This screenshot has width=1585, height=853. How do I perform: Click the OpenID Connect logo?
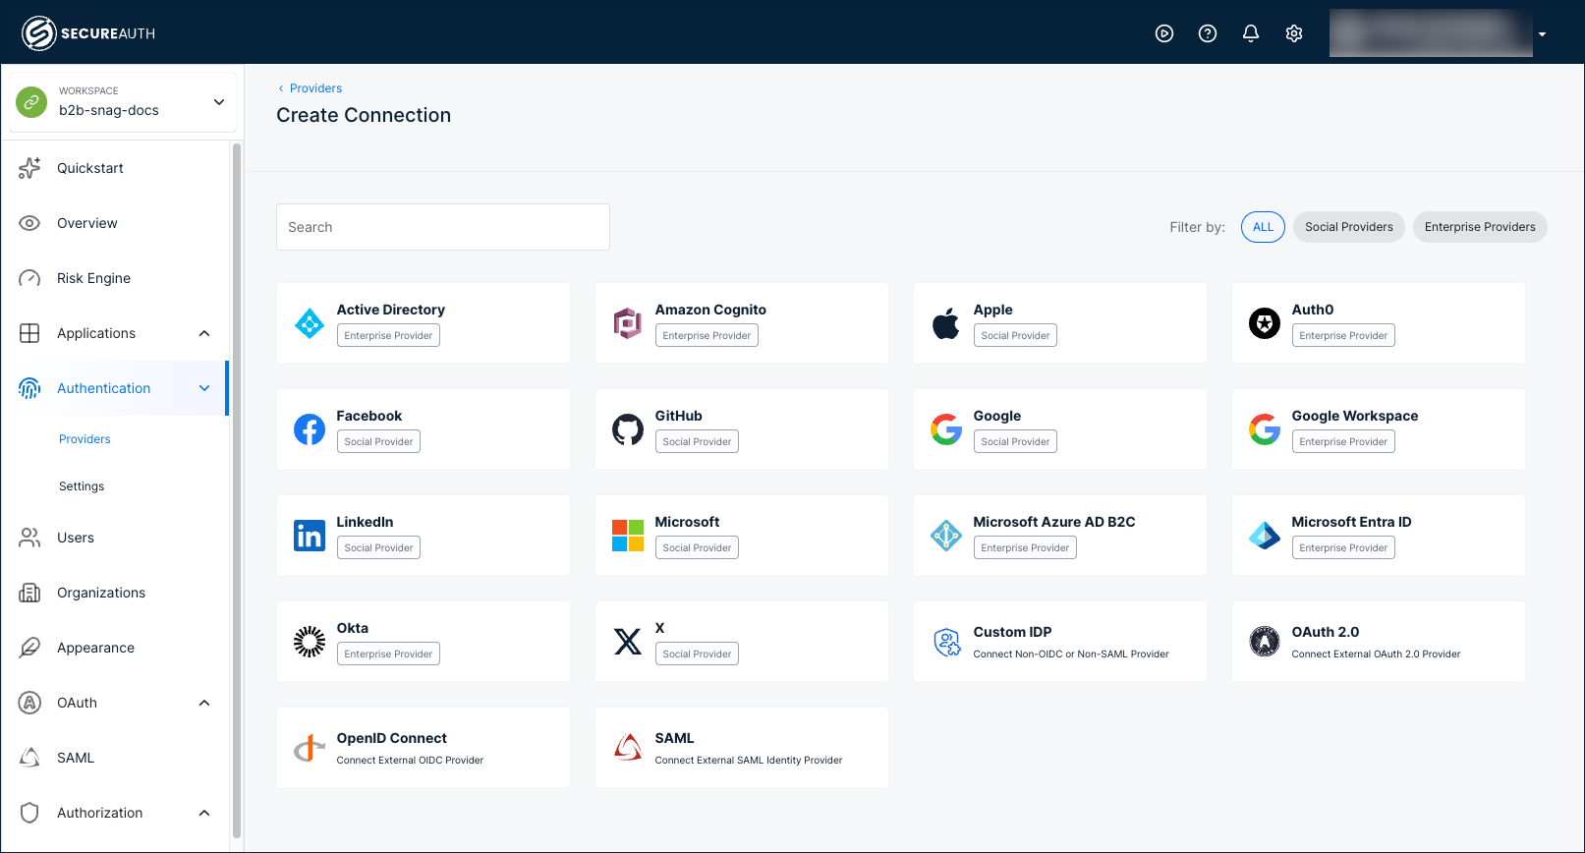(x=310, y=748)
